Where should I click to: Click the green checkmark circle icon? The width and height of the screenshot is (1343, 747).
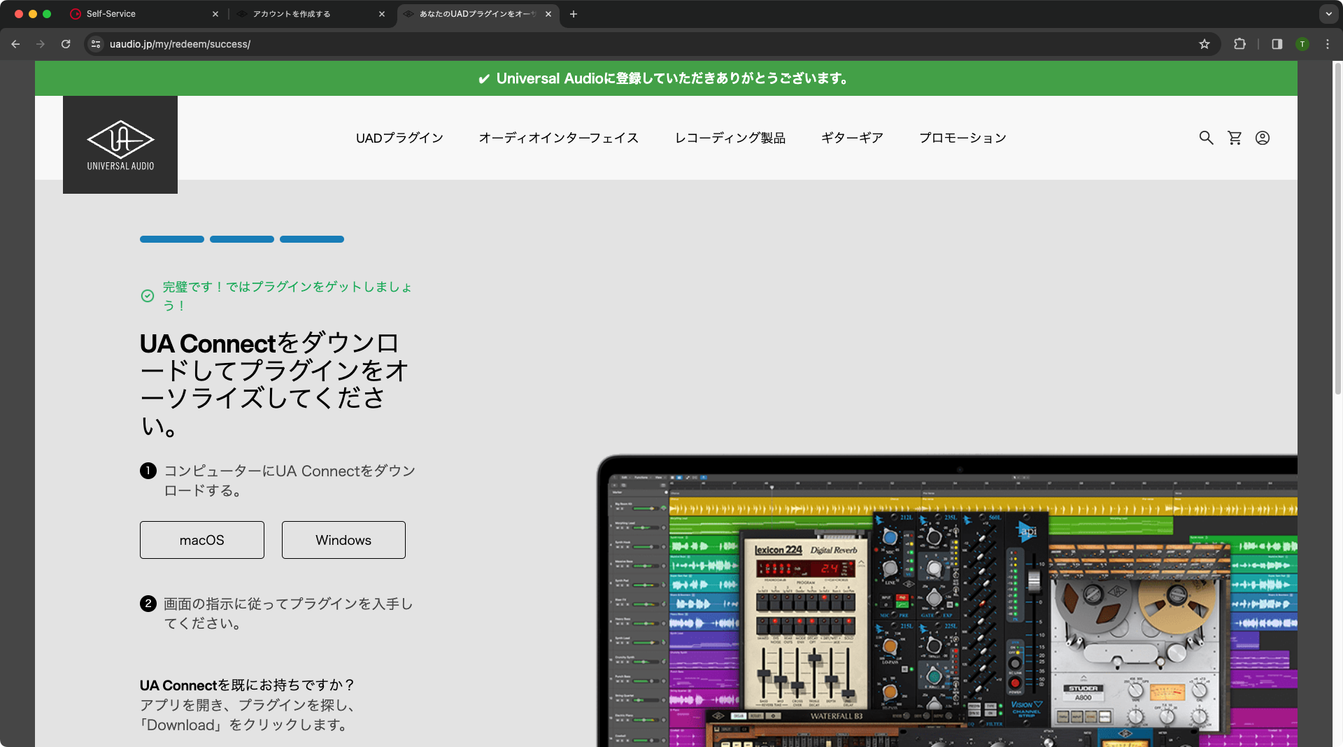[x=148, y=296]
